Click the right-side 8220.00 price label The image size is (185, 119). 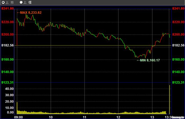178,22
